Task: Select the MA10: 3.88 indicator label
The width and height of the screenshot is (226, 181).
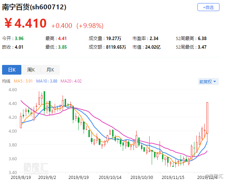Action: tap(47, 81)
